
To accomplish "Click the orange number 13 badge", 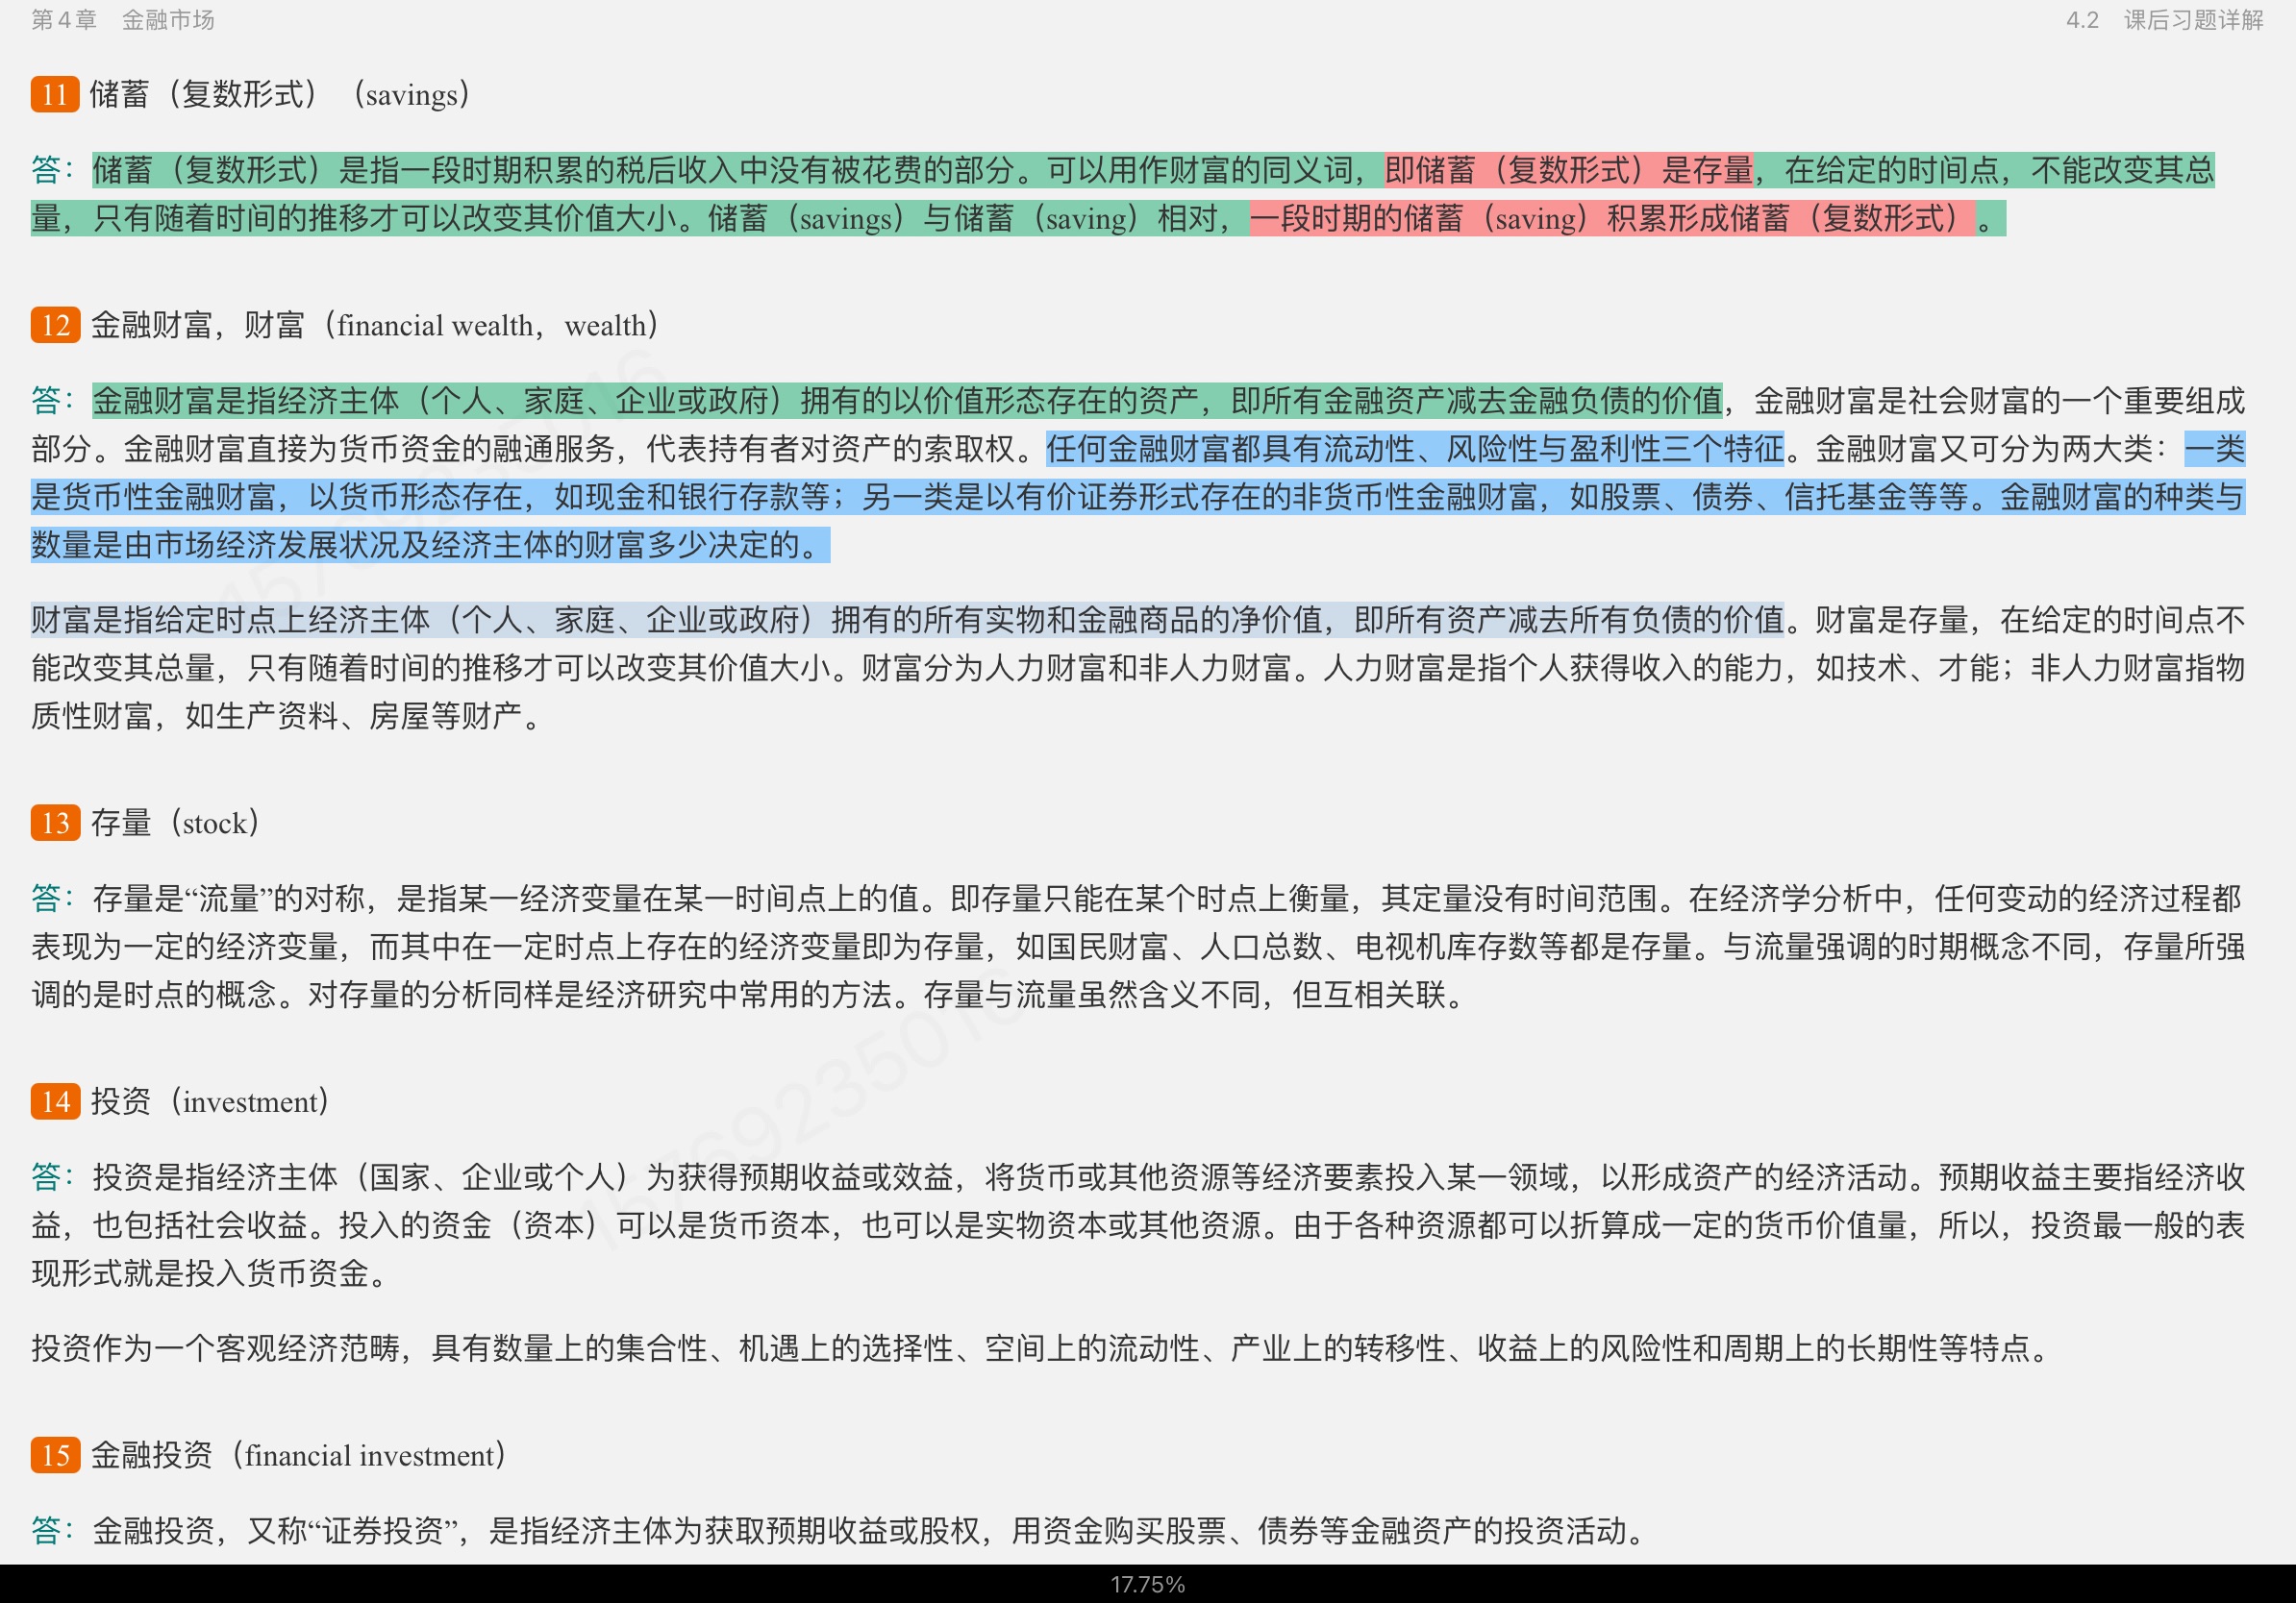I will coord(55,823).
